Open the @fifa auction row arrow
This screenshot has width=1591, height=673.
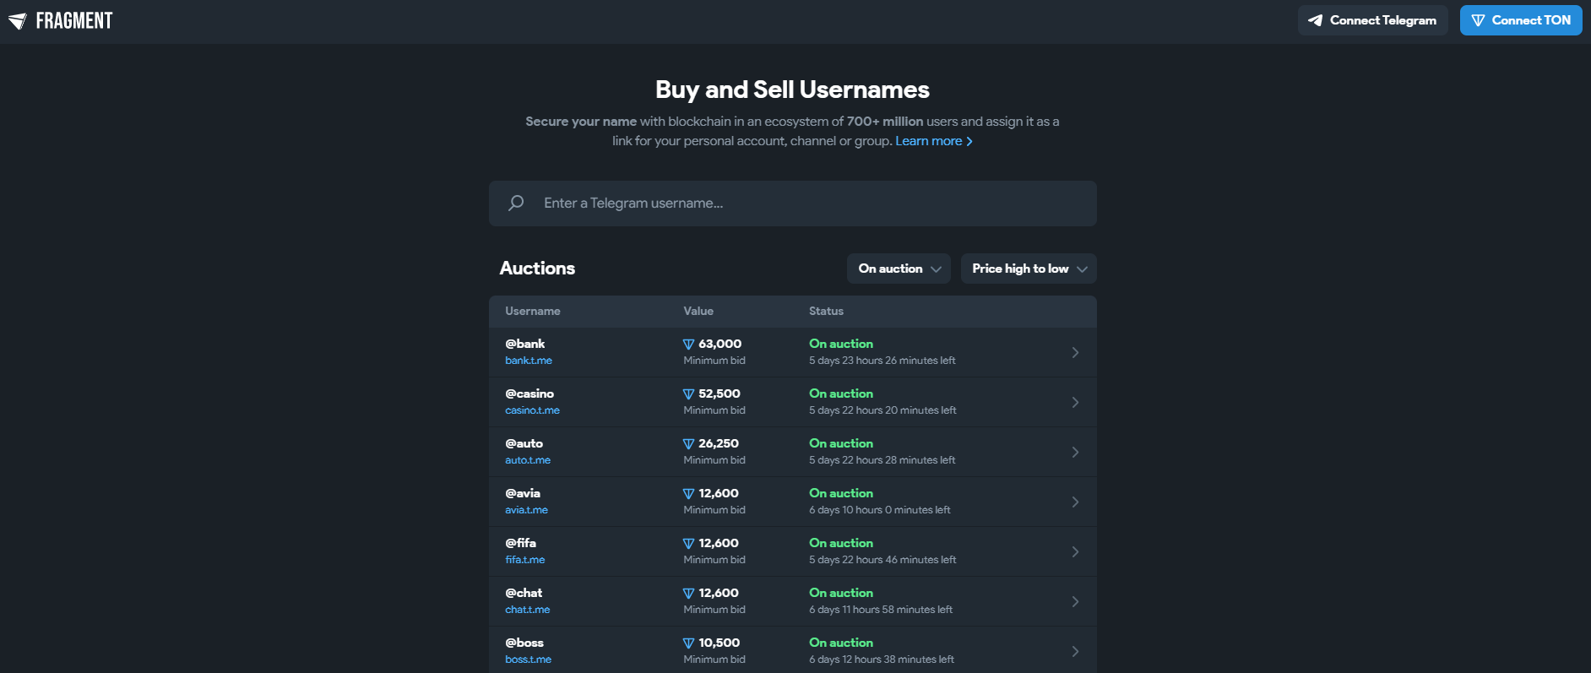point(1075,551)
